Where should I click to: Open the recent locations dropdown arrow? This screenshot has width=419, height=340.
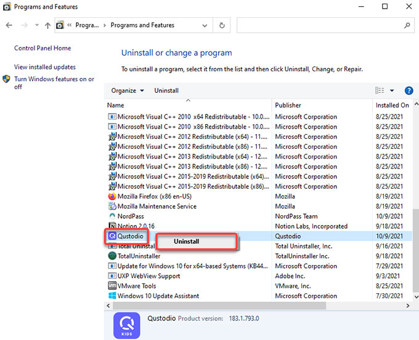[37, 25]
